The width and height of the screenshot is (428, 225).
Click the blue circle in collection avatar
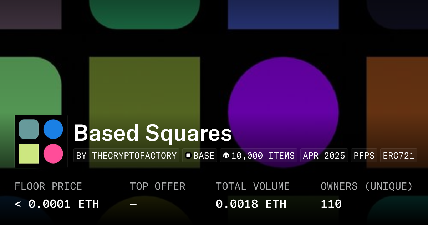[x=53, y=129]
